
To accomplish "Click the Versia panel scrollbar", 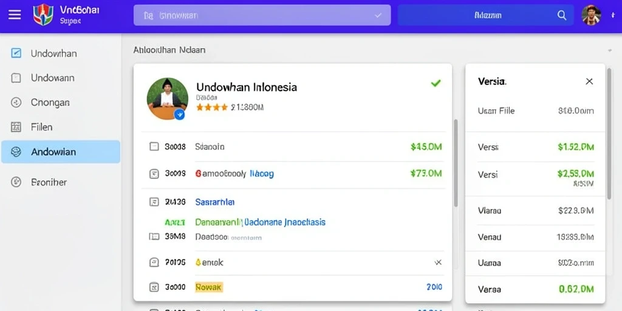I will click(x=609, y=133).
